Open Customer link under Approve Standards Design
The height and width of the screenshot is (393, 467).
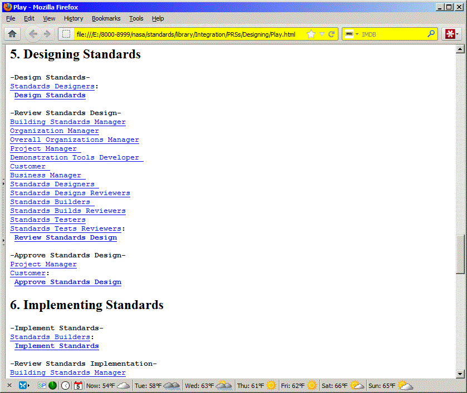point(28,273)
